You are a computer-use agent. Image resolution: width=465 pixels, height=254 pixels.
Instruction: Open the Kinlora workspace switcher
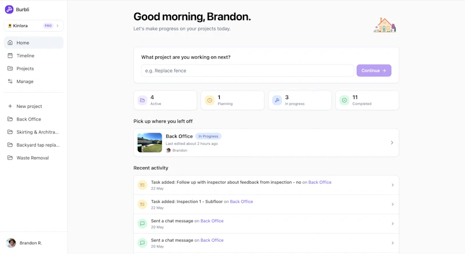(34, 26)
